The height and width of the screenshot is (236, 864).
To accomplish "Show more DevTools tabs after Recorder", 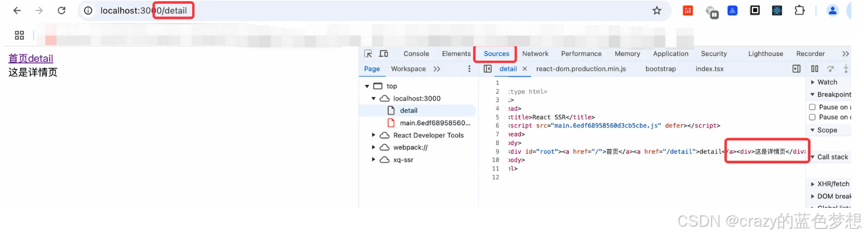I will point(845,53).
